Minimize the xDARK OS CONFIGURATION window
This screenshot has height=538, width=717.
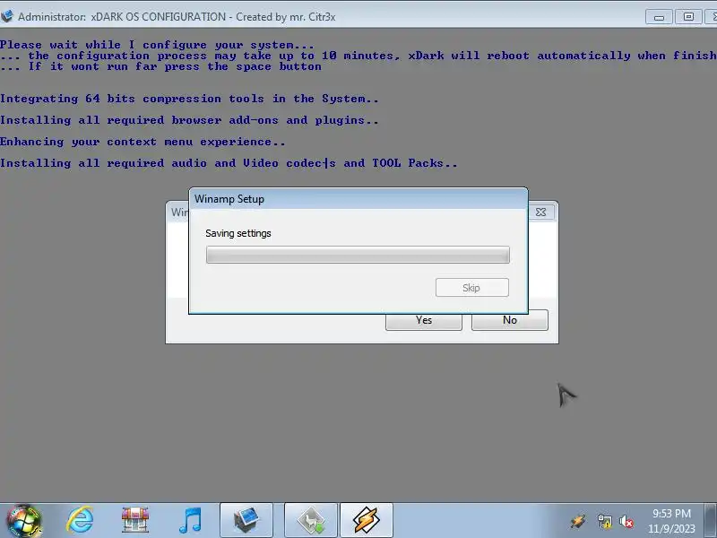point(659,17)
